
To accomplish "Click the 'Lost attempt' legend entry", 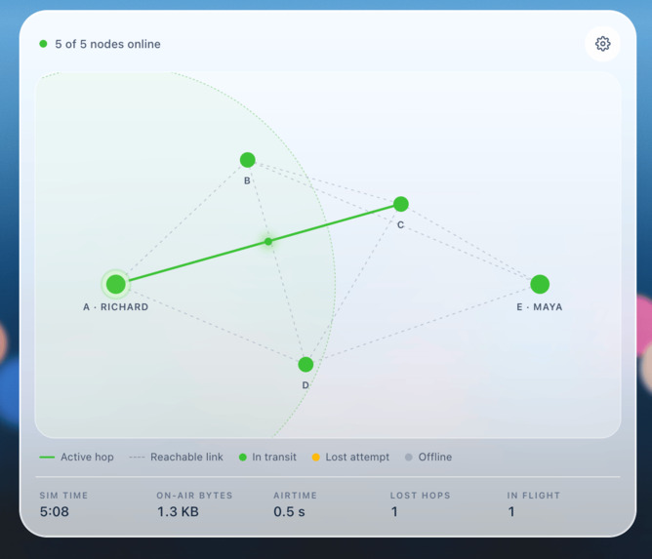I will 350,458.
